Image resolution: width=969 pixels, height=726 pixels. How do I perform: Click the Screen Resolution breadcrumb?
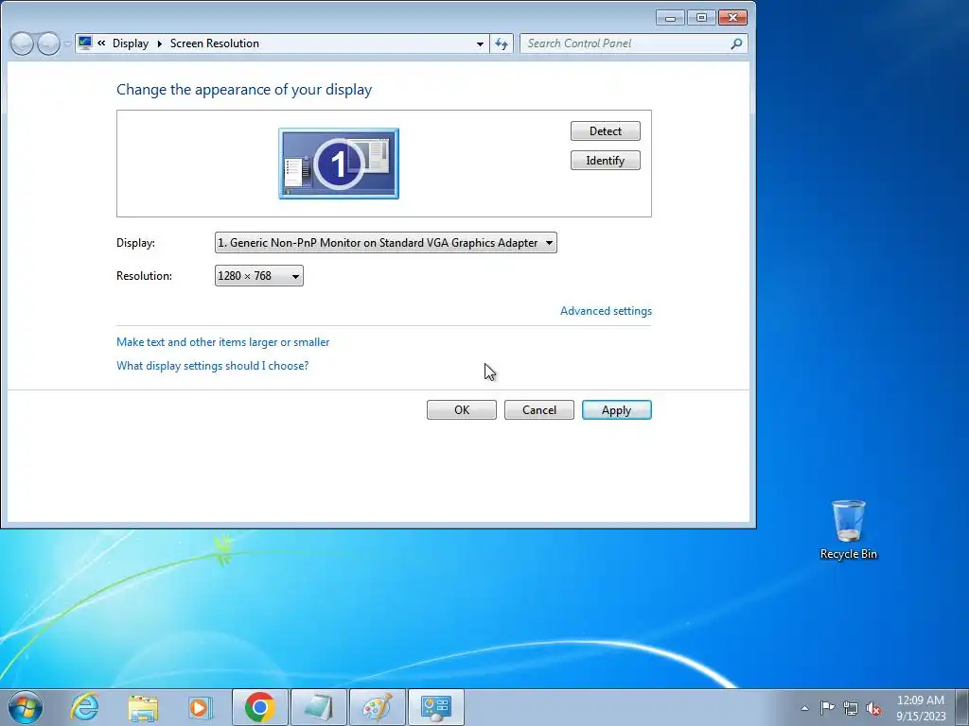[215, 43]
